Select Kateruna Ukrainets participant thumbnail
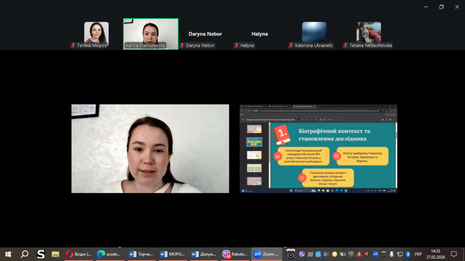 (x=314, y=34)
